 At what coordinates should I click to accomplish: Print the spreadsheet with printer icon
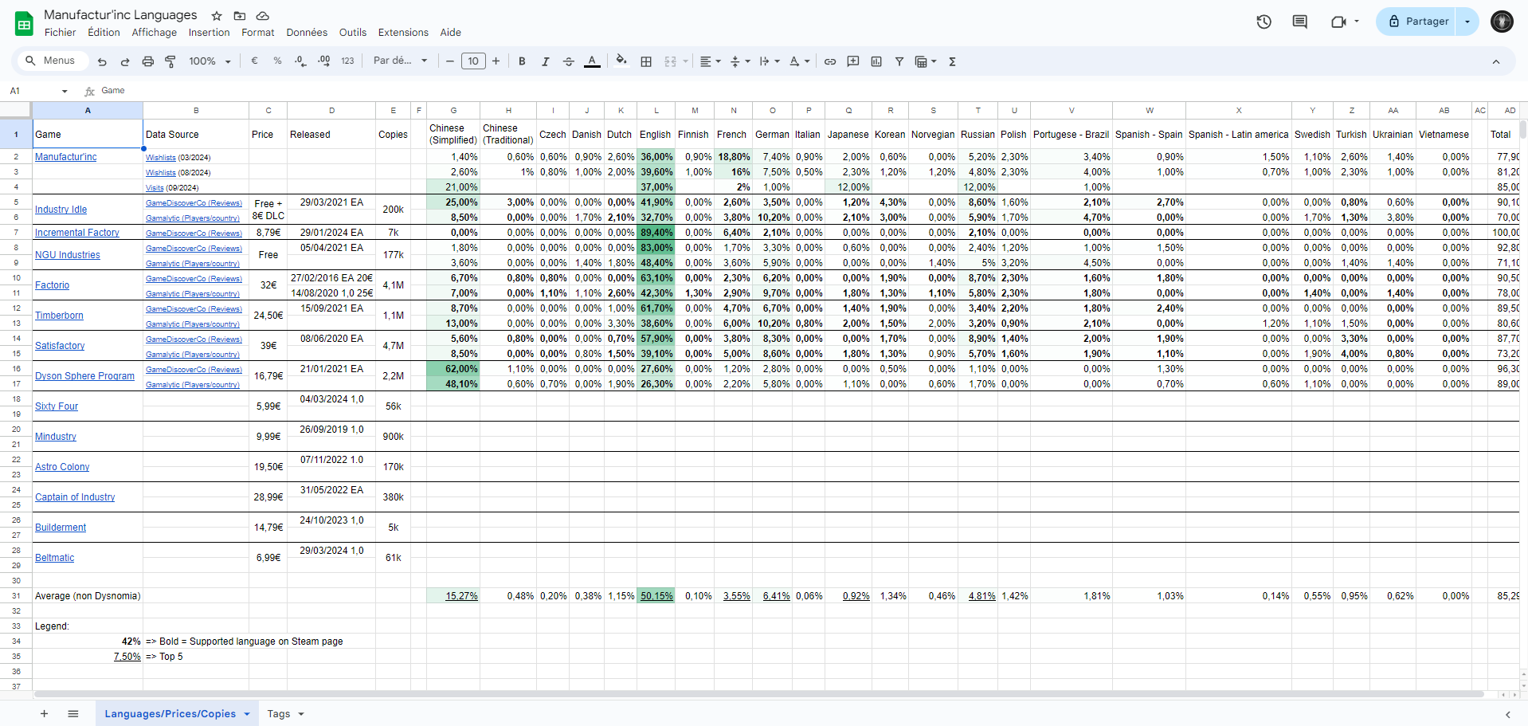[148, 61]
